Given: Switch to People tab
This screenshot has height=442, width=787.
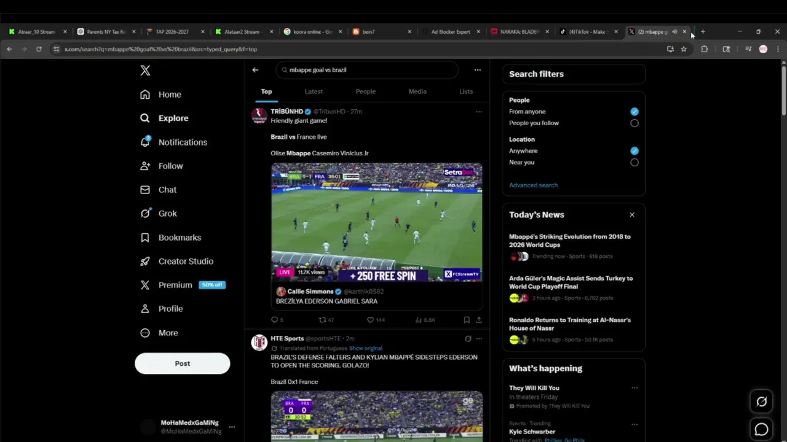Looking at the screenshot, I should 365,91.
